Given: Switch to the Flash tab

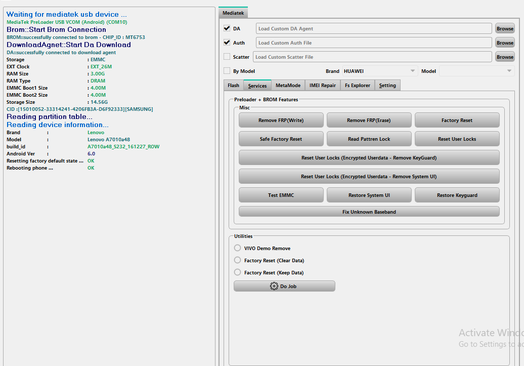Looking at the screenshot, I should tap(233, 86).
